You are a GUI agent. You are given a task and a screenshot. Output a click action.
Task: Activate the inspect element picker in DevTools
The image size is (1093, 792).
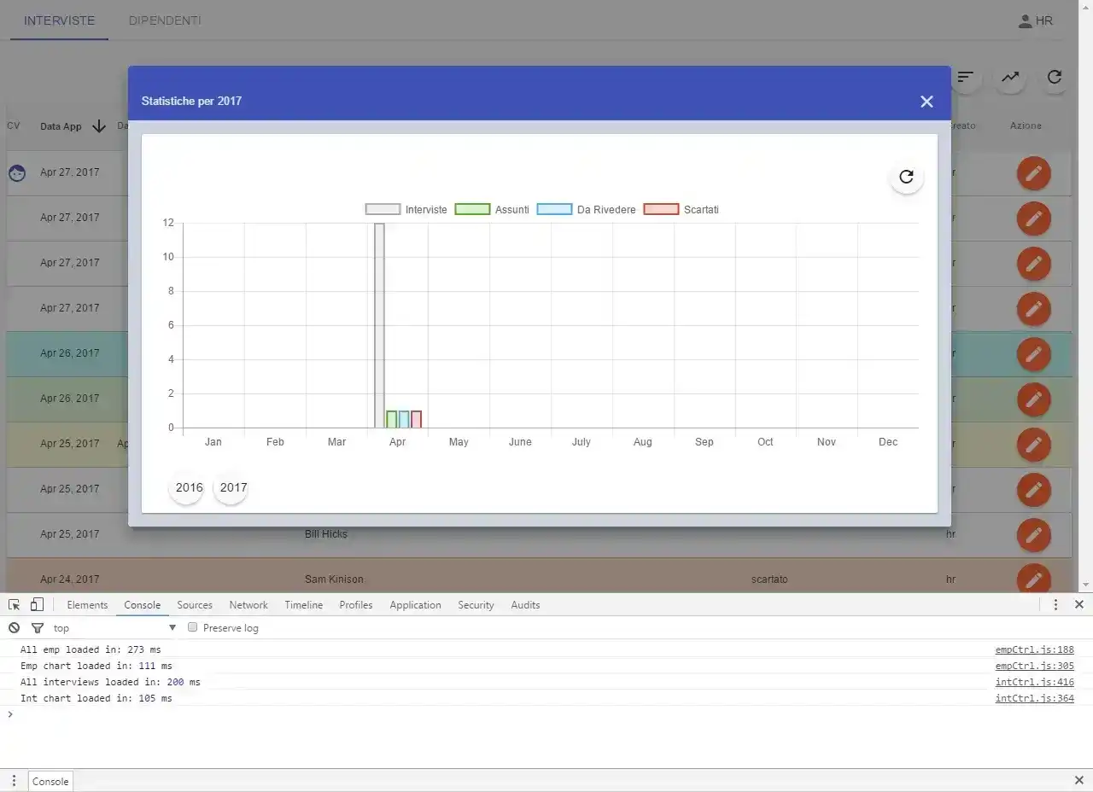click(x=14, y=604)
